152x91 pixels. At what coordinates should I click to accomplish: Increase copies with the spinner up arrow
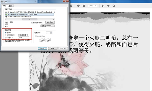pyautogui.click(x=51, y=32)
